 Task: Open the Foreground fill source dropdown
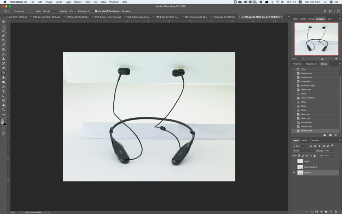tap(19, 11)
